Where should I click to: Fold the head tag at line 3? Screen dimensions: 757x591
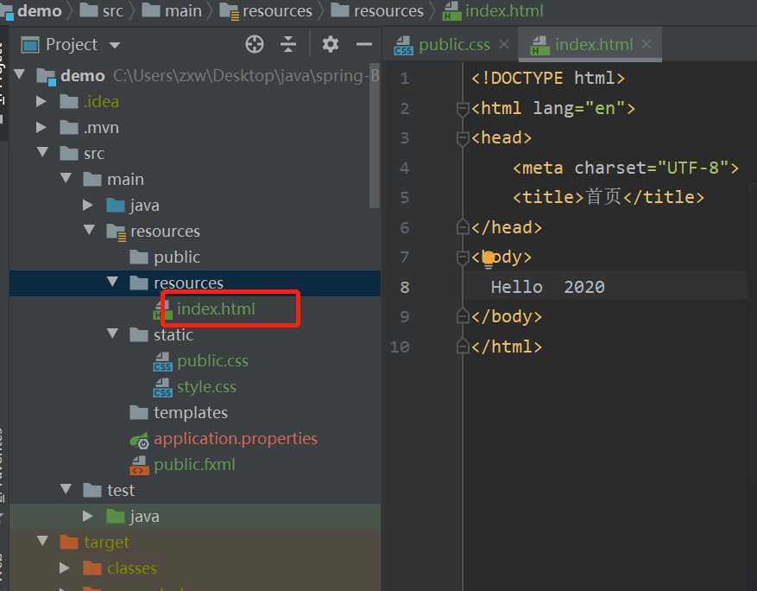pos(463,138)
